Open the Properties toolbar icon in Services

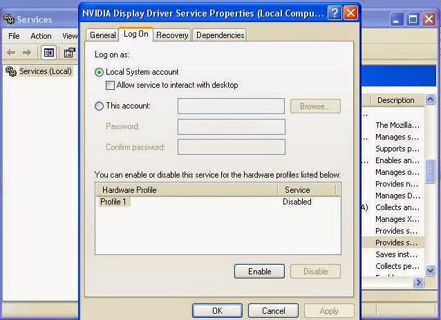(x=69, y=53)
